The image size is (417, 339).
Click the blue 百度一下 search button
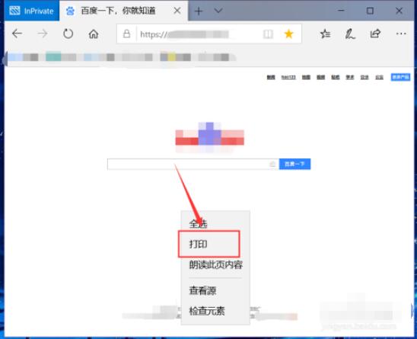coord(294,164)
